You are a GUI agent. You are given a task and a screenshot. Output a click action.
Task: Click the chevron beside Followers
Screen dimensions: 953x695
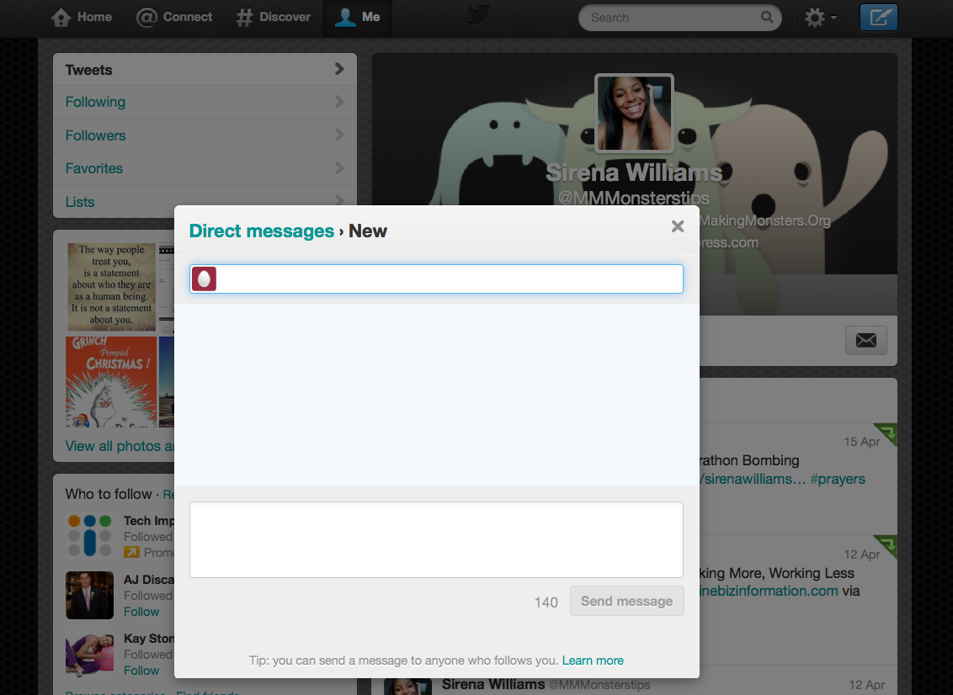339,135
